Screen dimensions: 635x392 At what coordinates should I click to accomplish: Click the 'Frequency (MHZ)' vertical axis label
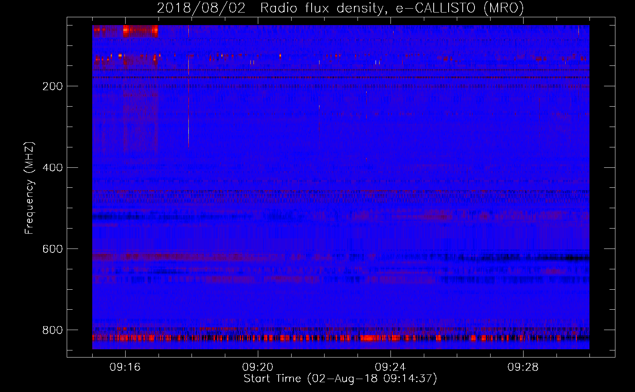(x=29, y=188)
